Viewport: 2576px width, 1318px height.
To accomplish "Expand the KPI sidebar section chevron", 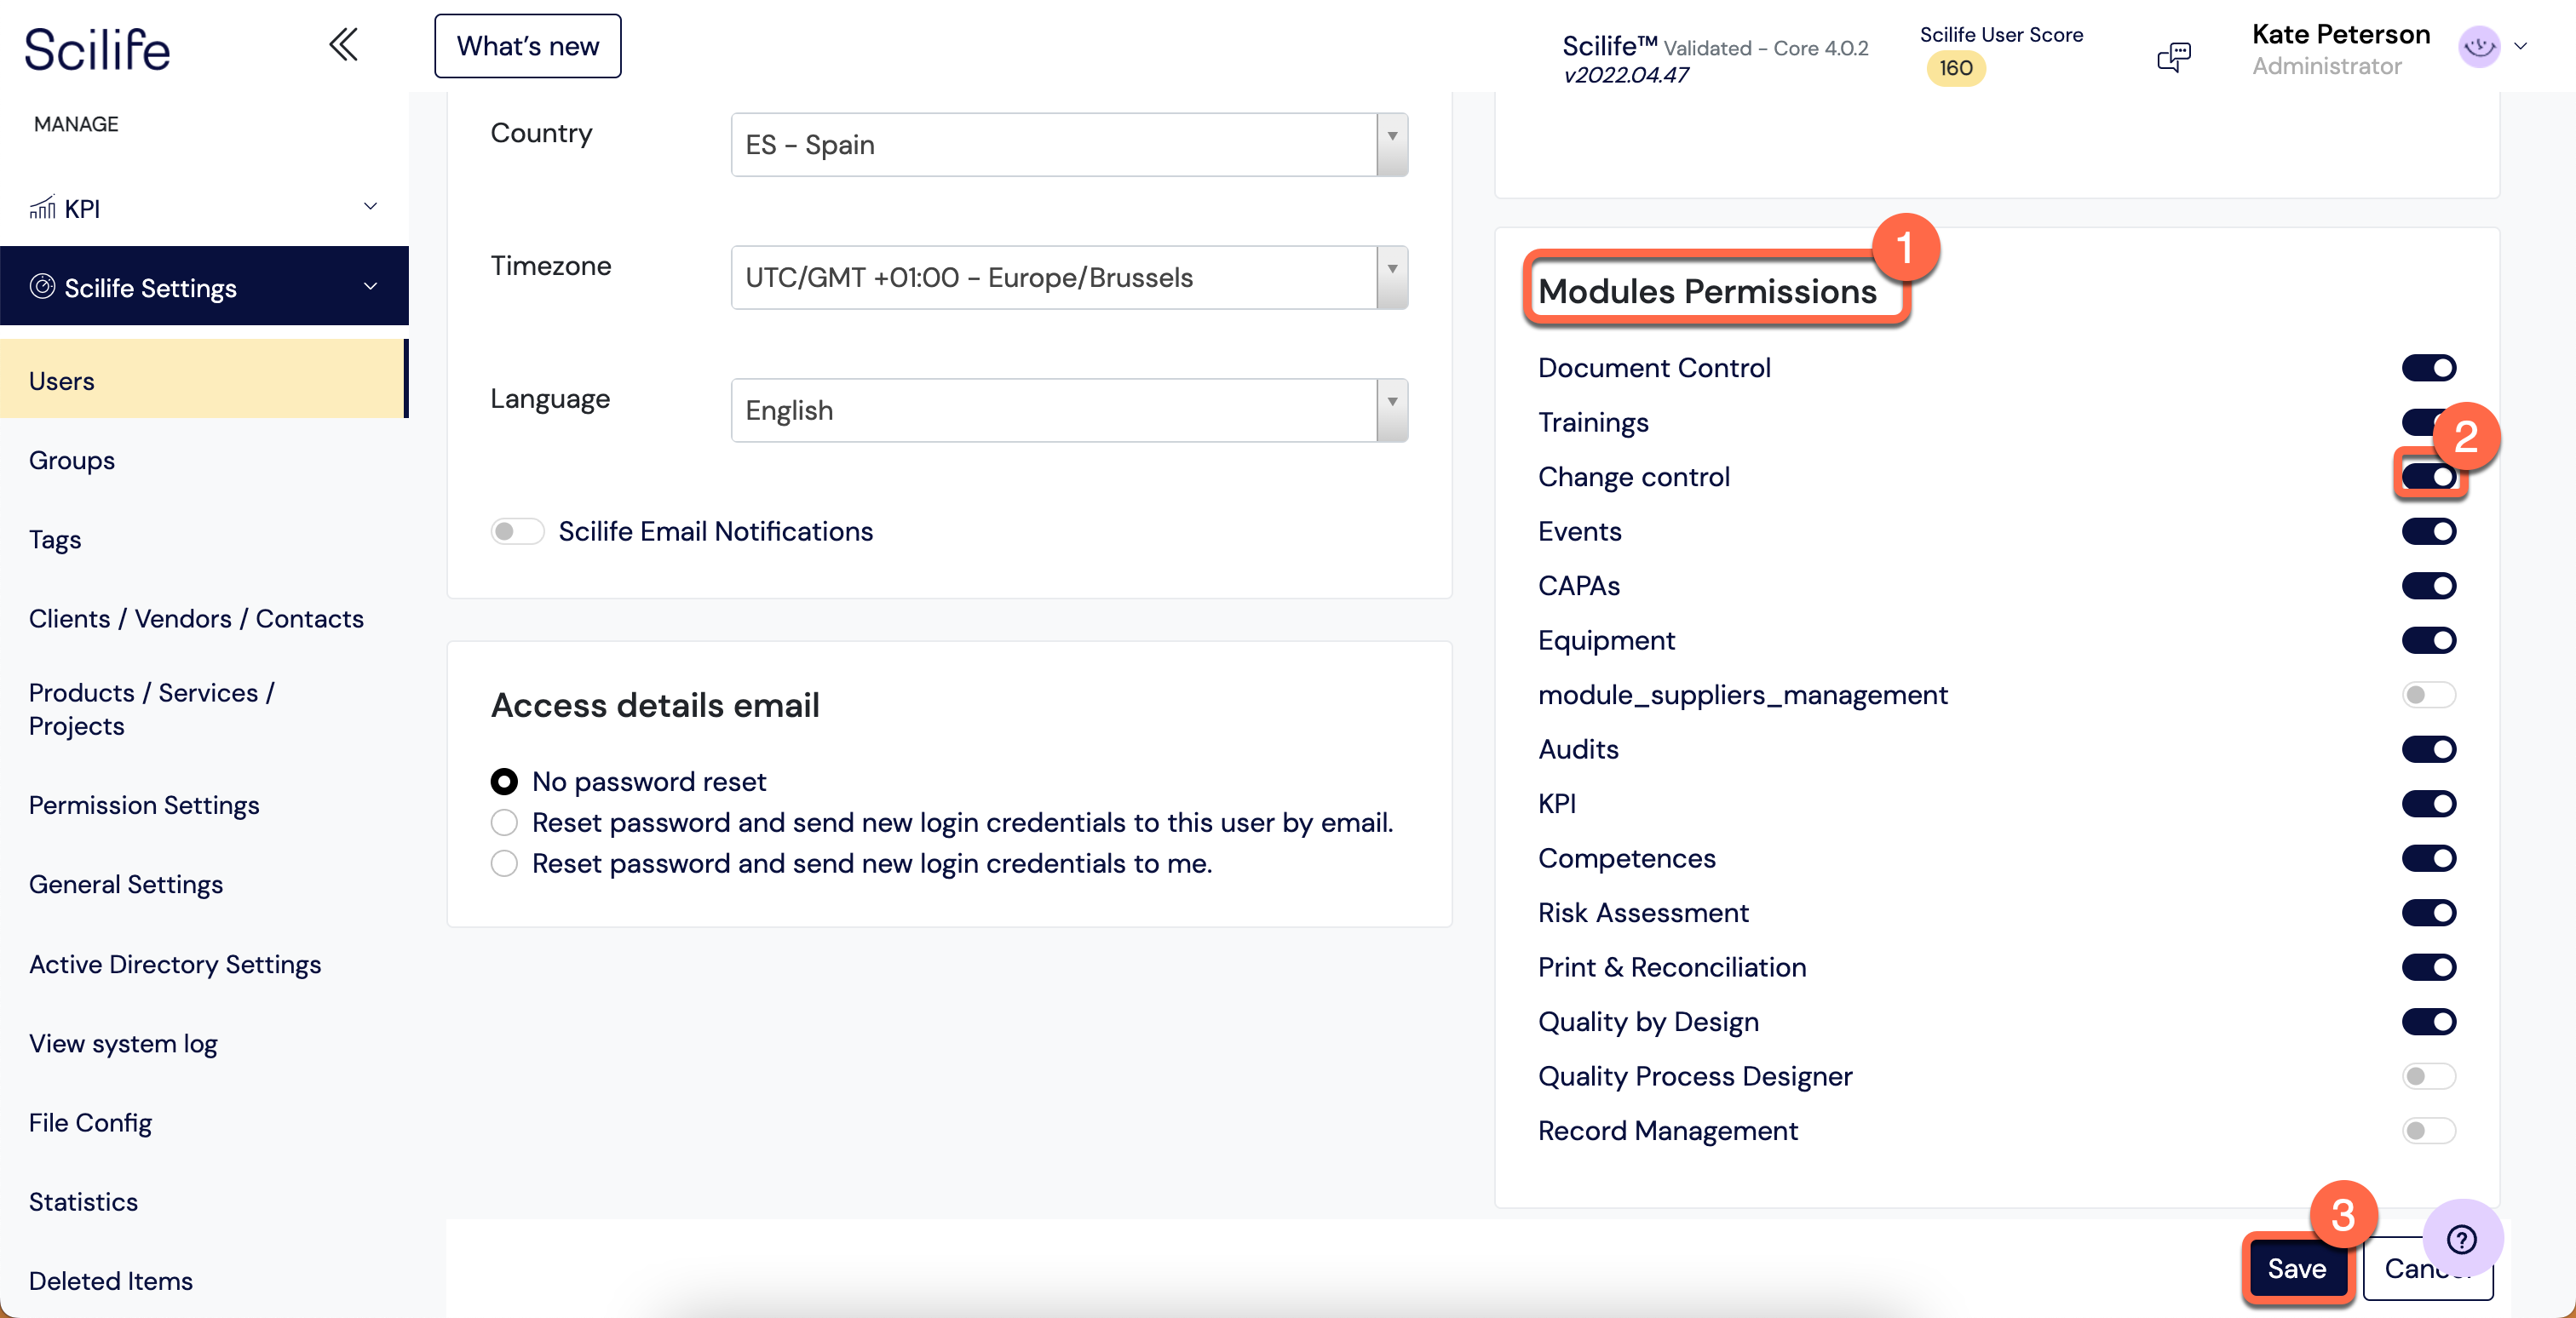I will 370,207.
